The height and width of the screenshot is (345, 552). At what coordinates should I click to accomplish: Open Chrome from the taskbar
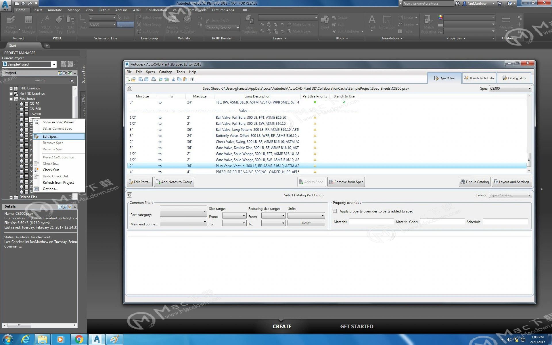pyautogui.click(x=79, y=339)
